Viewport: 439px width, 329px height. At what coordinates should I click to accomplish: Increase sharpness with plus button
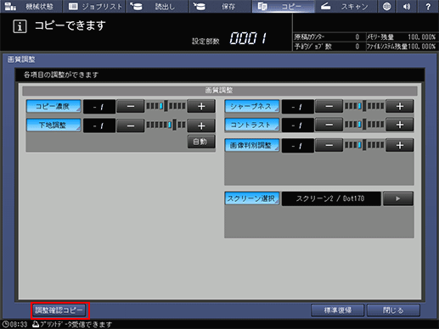(400, 107)
